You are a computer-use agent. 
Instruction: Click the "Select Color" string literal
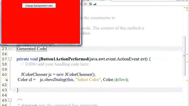tap(88, 79)
